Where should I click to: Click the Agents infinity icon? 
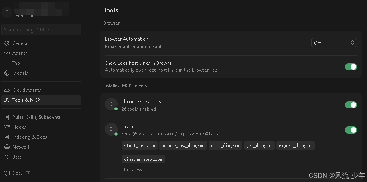(7, 53)
